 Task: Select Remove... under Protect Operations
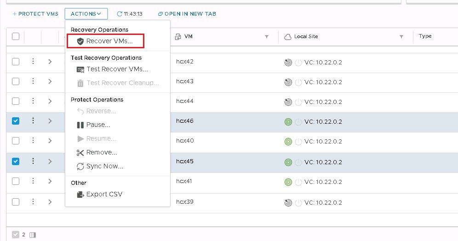point(102,153)
